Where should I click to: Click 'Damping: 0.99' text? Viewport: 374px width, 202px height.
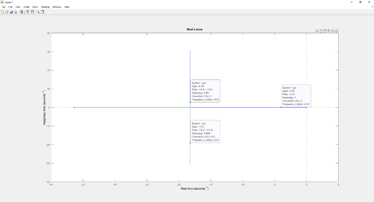point(201,93)
